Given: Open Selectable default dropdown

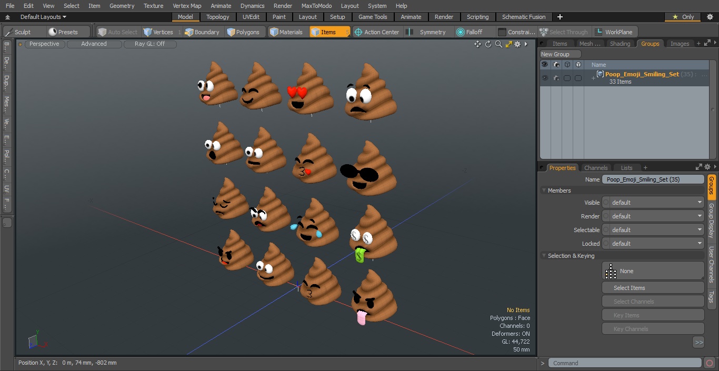Looking at the screenshot, I should pos(653,230).
